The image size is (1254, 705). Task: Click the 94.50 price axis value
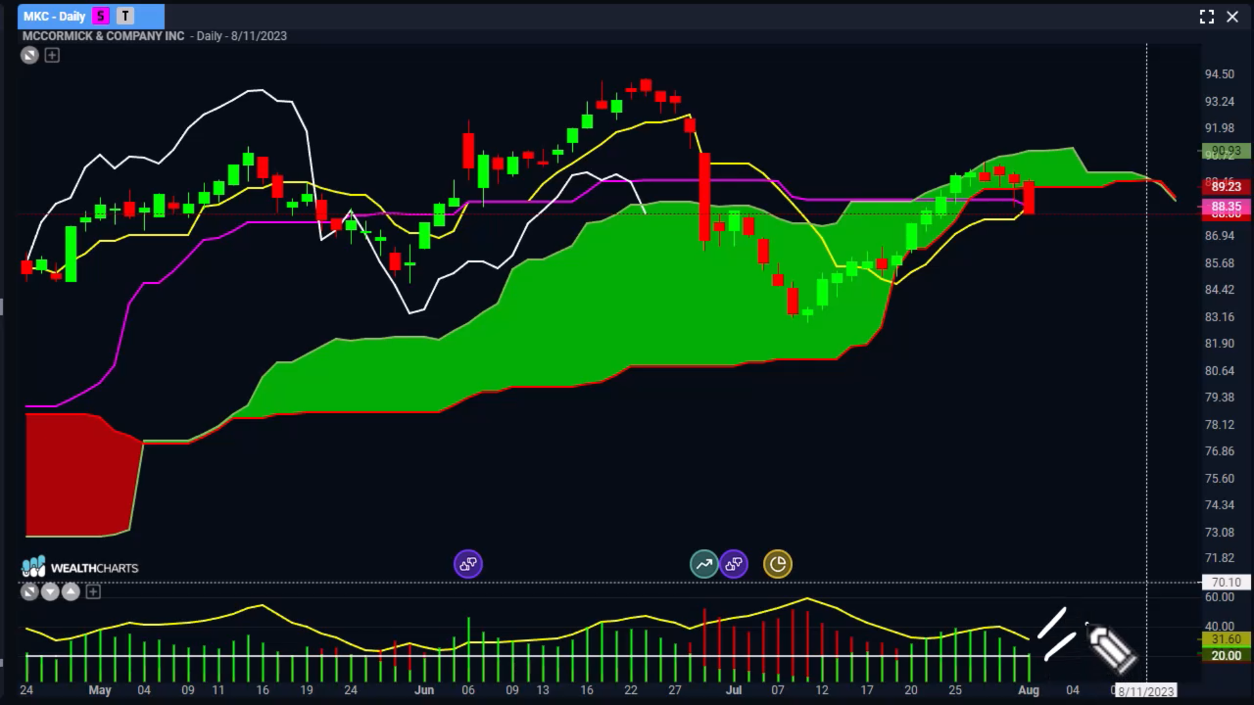[1219, 74]
